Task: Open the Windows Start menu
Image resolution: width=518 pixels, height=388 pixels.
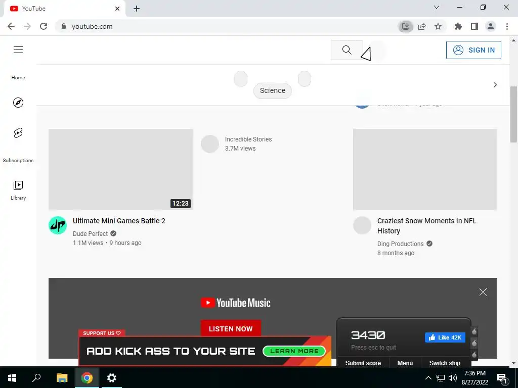Action: 12,378
